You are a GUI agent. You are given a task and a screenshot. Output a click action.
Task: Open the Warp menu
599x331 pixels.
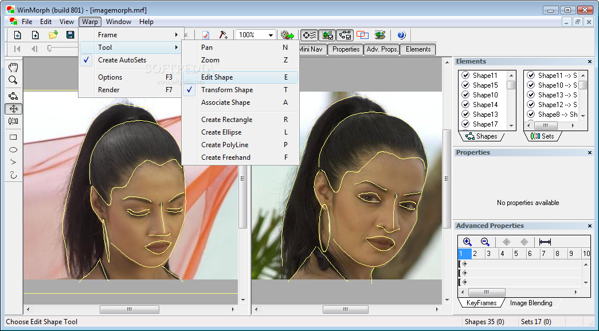point(90,22)
